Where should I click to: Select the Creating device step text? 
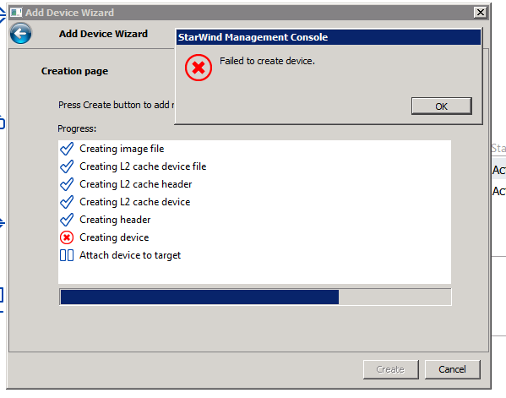tap(114, 237)
